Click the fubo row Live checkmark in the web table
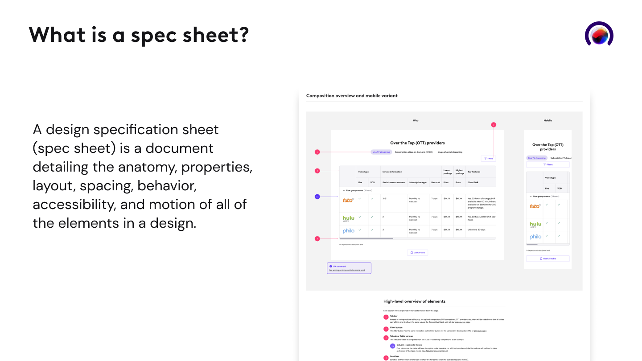 click(360, 198)
